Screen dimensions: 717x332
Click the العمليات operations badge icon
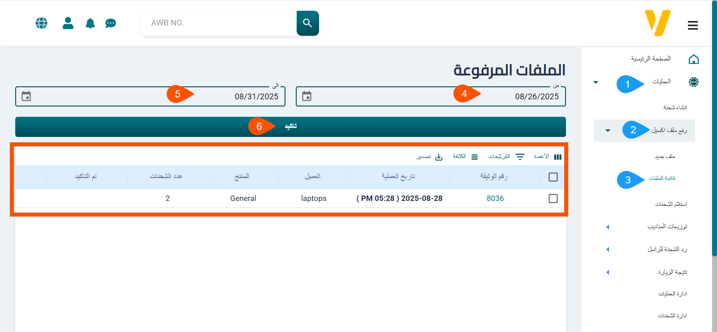click(x=694, y=82)
